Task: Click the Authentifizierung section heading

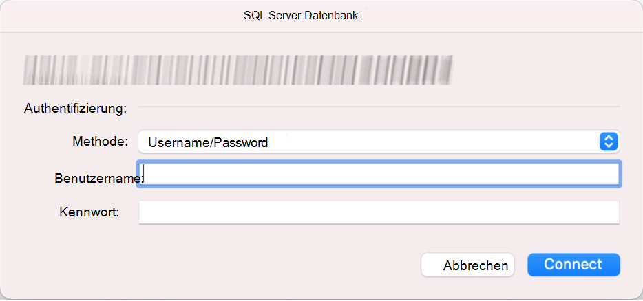Action: (76, 109)
